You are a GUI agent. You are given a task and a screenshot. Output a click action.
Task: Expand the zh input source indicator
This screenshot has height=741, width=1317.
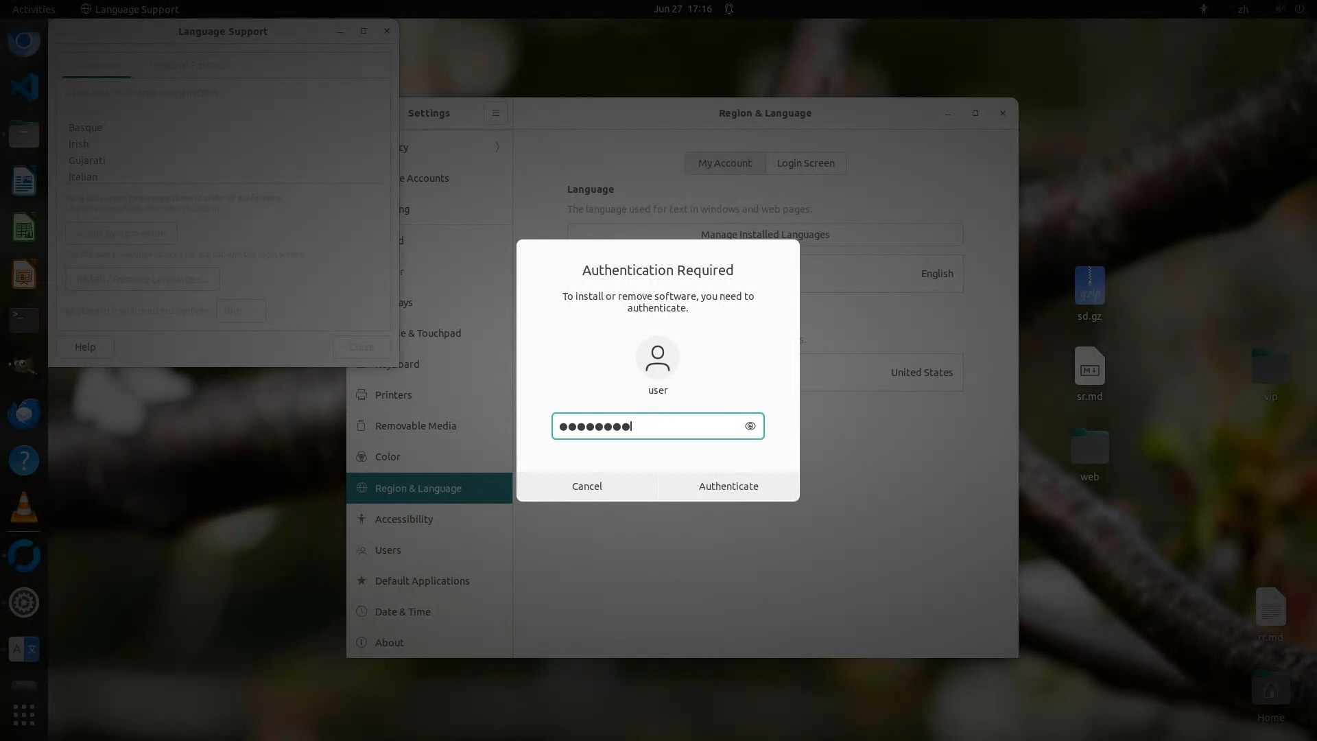click(x=1243, y=9)
